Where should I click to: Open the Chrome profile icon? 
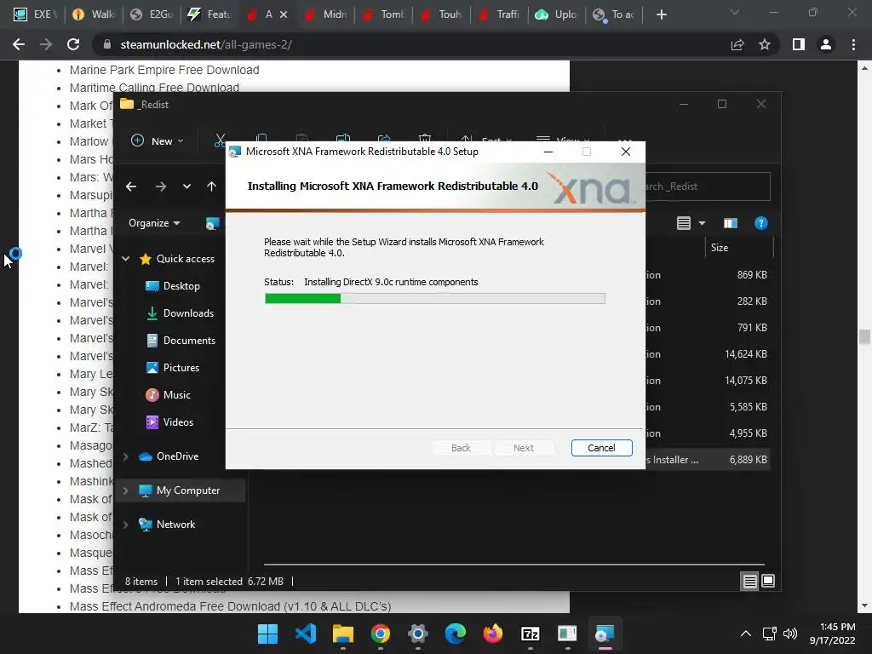click(x=826, y=44)
